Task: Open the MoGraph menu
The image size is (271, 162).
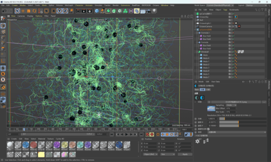Action: click(x=69, y=5)
